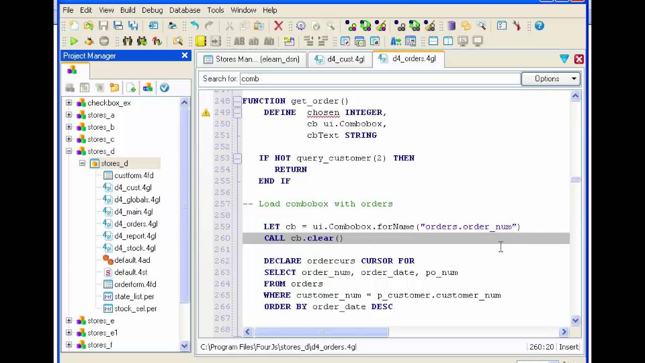The height and width of the screenshot is (363, 645).
Task: Click the editor horizontal scroll right arrow
Action: [x=564, y=332]
